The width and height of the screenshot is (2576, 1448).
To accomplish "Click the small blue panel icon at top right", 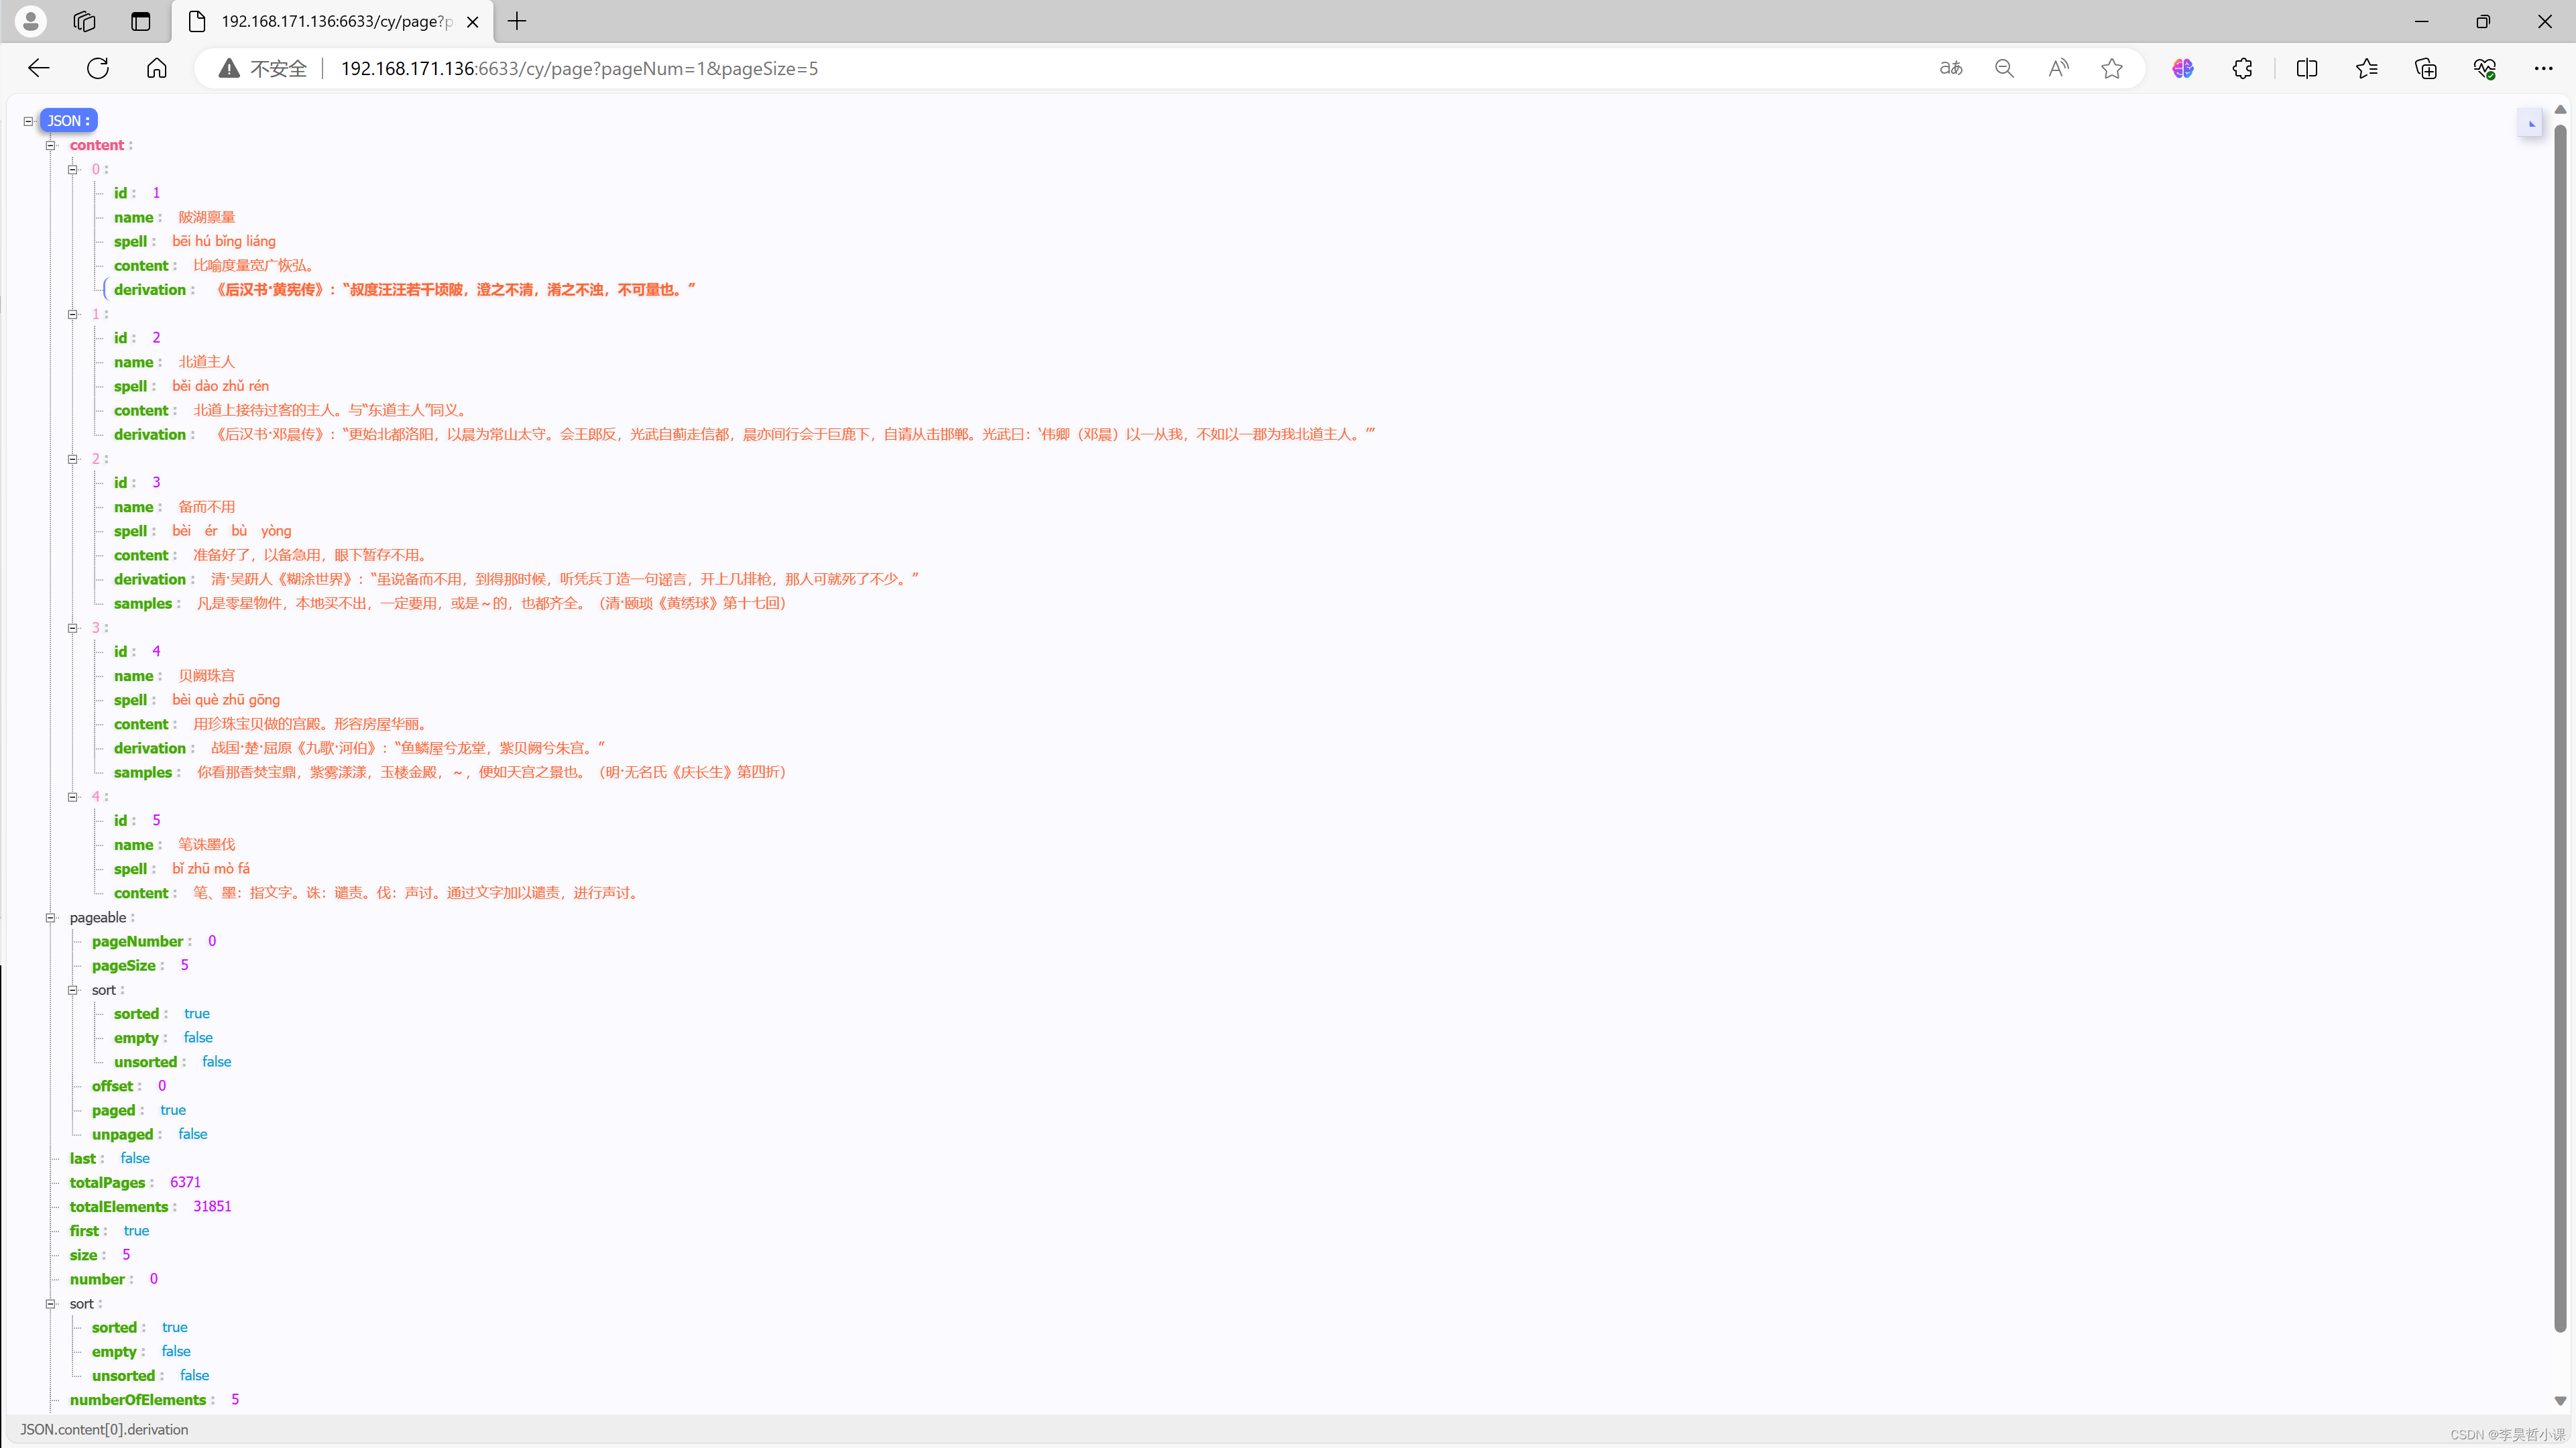I will click(x=2531, y=124).
